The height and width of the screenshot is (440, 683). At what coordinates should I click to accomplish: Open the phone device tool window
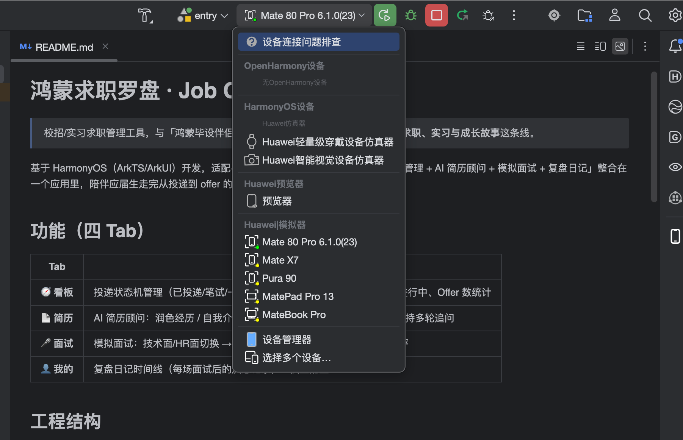tap(675, 236)
